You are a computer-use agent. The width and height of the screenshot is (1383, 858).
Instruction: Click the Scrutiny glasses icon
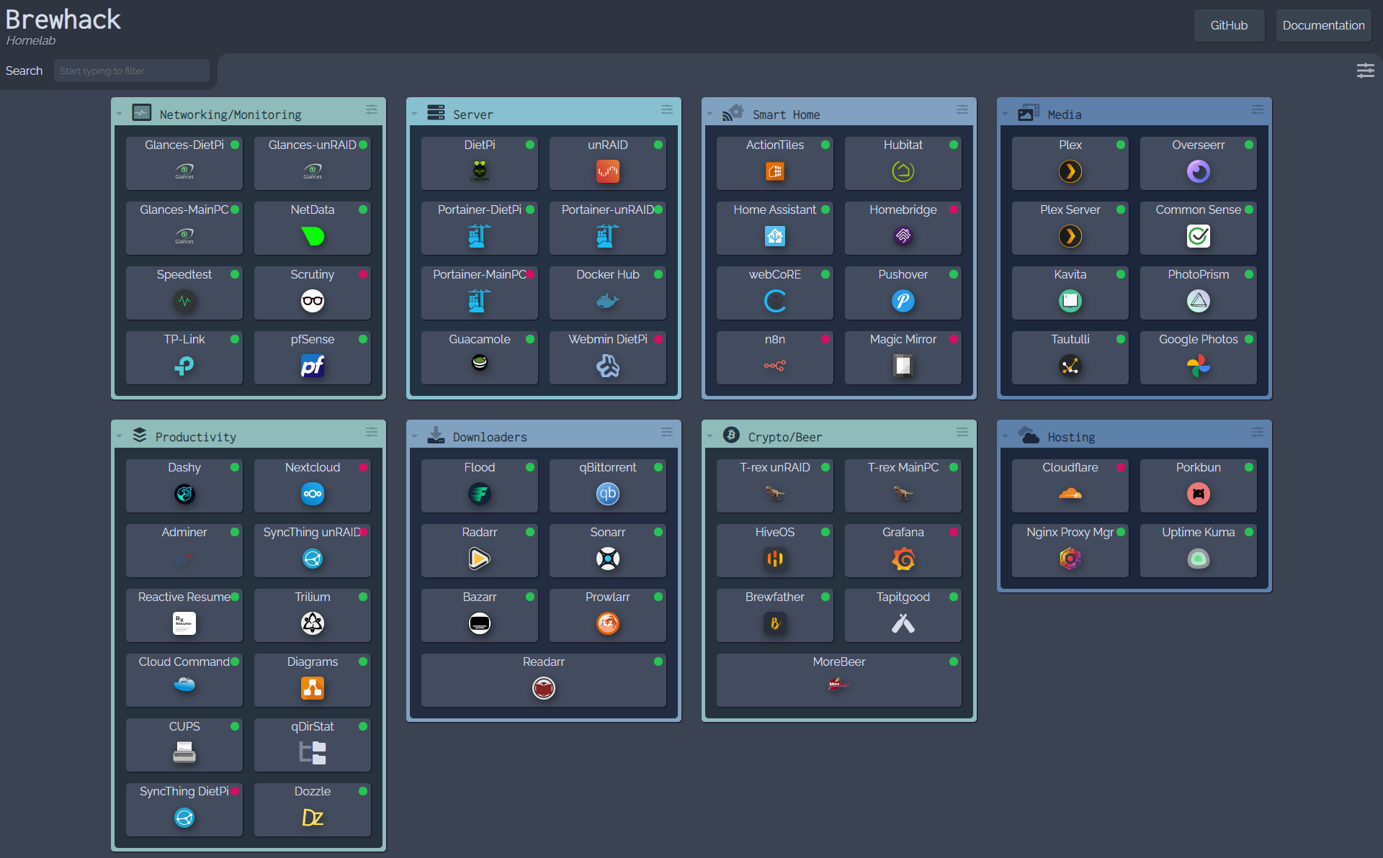312,302
